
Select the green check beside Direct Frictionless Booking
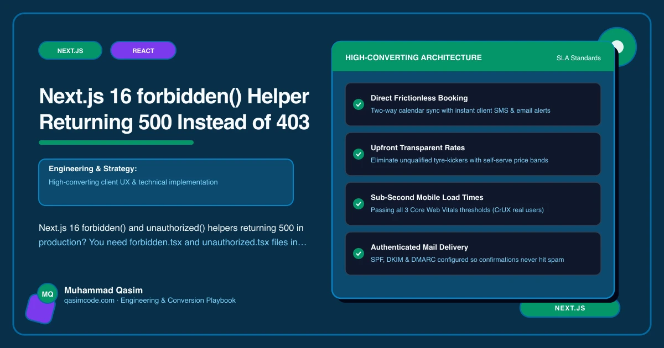(x=358, y=104)
